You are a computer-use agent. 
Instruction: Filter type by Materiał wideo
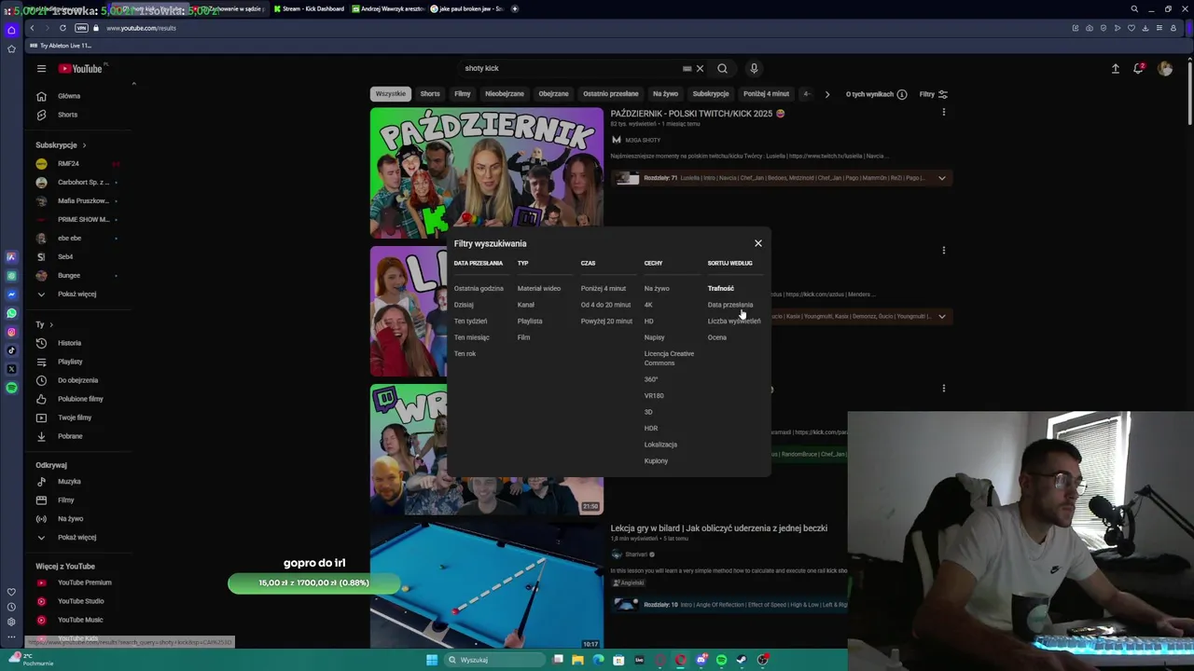(x=539, y=289)
